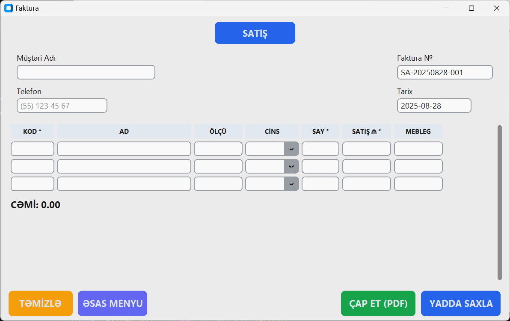Click SAY field in first row
The width and height of the screenshot is (510, 321).
point(320,149)
